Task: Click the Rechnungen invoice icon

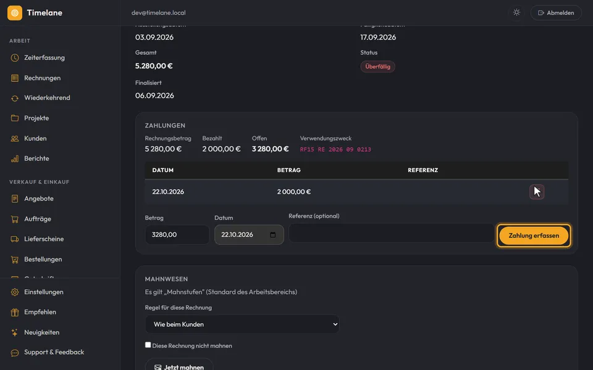Action: coord(15,78)
